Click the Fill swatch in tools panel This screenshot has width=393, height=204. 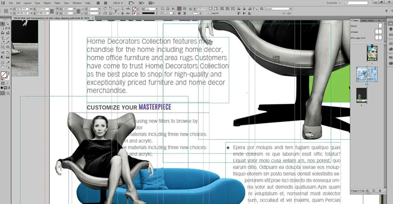pyautogui.click(x=3, y=74)
